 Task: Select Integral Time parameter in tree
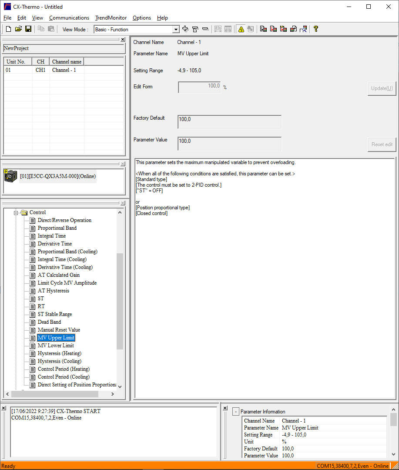52,236
